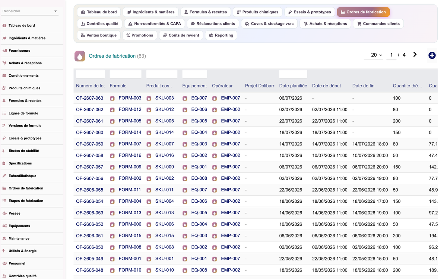The image size is (447, 279).
Task: Open Lignes de formule in sidebar
Action: 23,113
